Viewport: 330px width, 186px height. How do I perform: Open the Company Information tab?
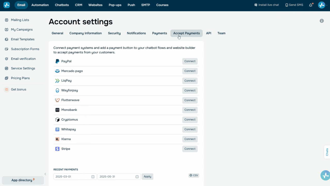(x=86, y=33)
